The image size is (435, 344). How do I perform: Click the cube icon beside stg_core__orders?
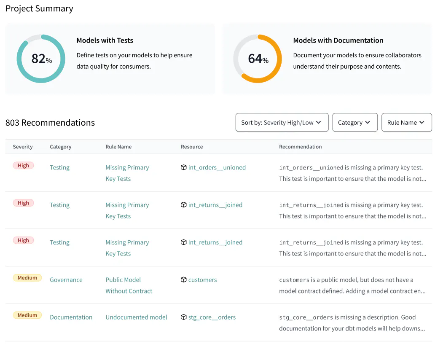pos(183,317)
